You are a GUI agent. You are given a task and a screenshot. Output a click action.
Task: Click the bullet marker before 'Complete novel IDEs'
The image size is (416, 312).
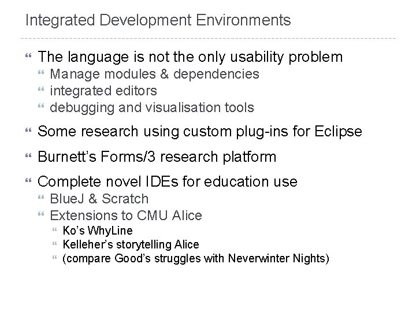click(28, 181)
